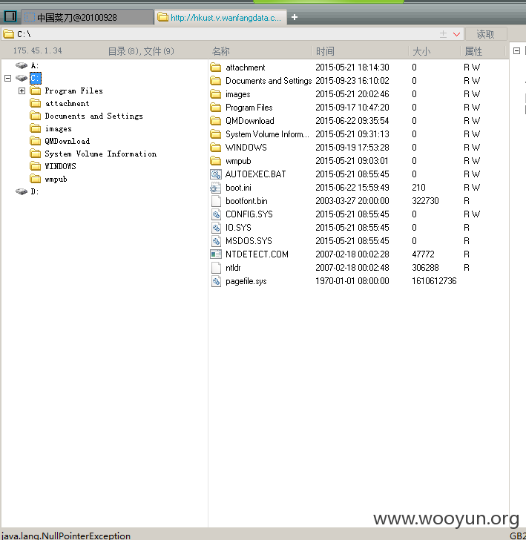Click the System Volume Inform... folder icon
Viewport: 526px width, 540px height.
tap(216, 134)
